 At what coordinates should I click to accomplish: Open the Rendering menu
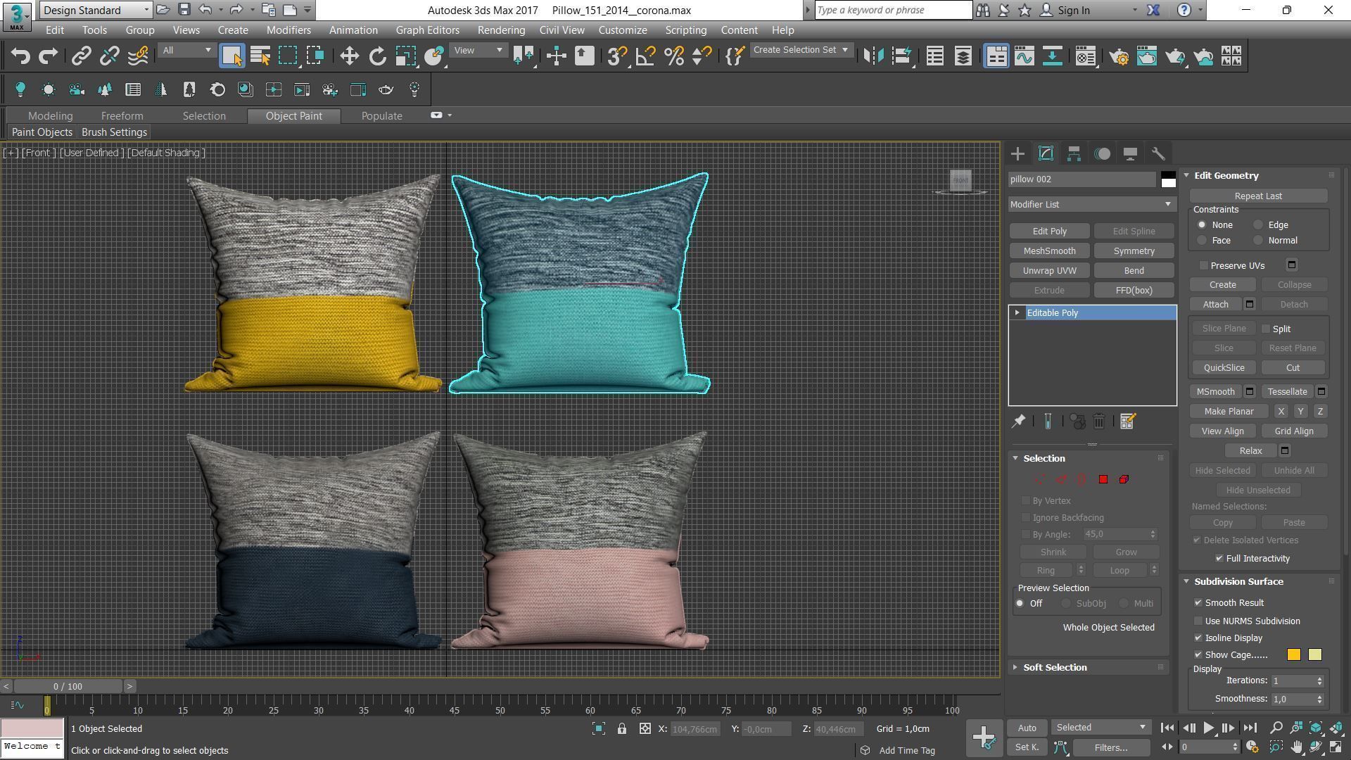[x=501, y=30]
